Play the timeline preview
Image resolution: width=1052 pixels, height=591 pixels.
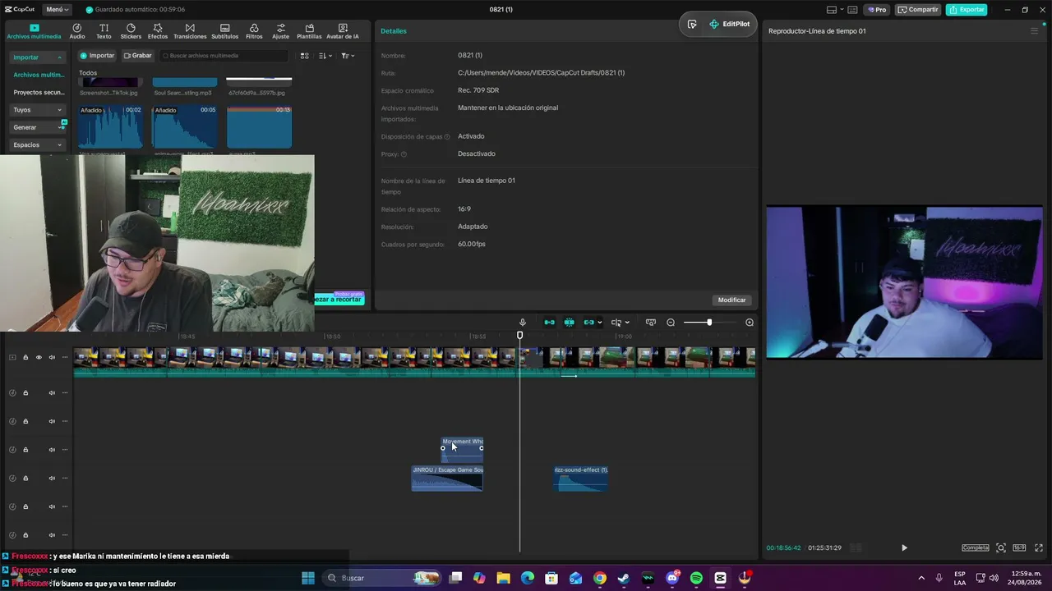pyautogui.click(x=904, y=547)
